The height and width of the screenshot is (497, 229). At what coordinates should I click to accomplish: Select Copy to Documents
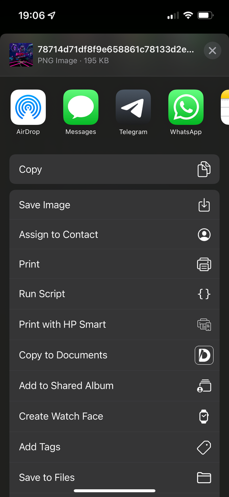pyautogui.click(x=114, y=355)
